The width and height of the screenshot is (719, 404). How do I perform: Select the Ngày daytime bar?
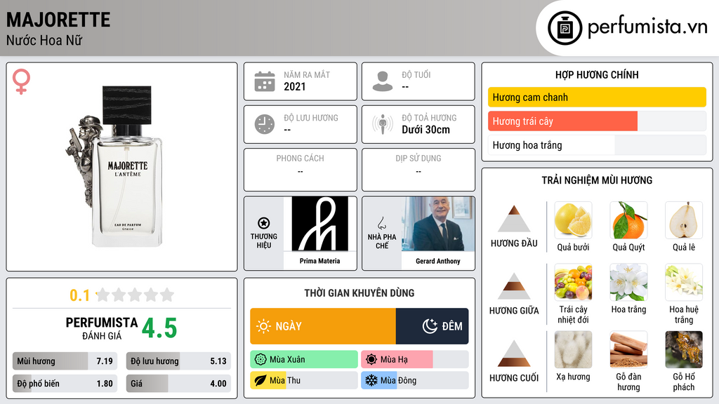click(323, 326)
